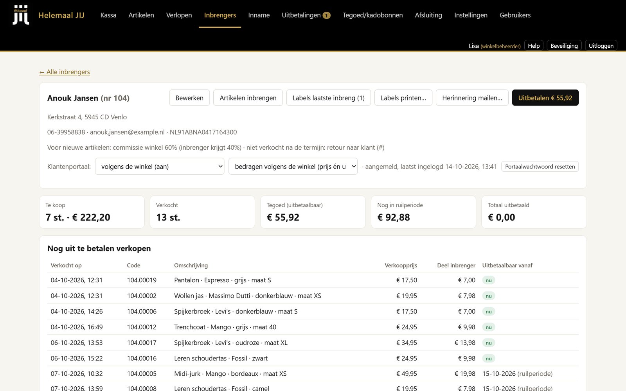The height and width of the screenshot is (391, 626).
Task: Click the IBAN NL91ABNA0417164300 text
Action: tap(203, 132)
